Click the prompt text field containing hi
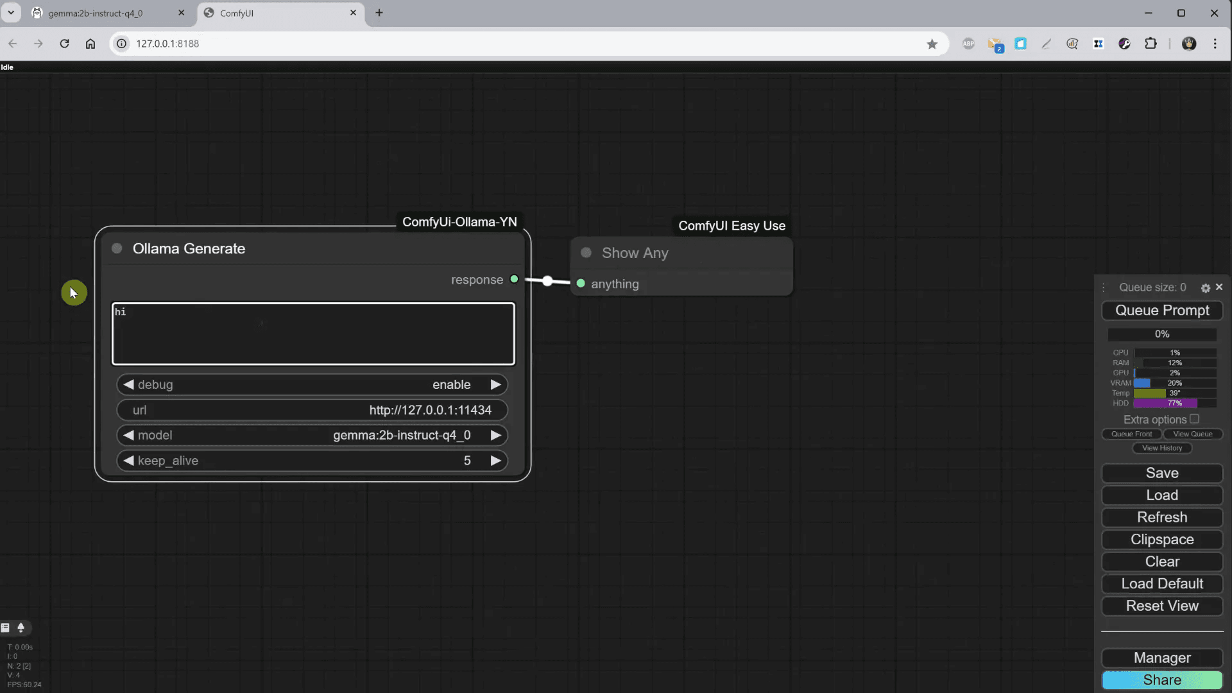This screenshot has width=1232, height=693. click(313, 334)
